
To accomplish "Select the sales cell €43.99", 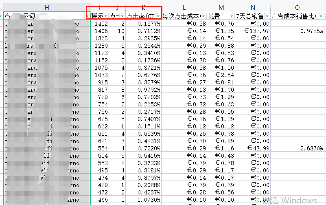I will (253, 148).
